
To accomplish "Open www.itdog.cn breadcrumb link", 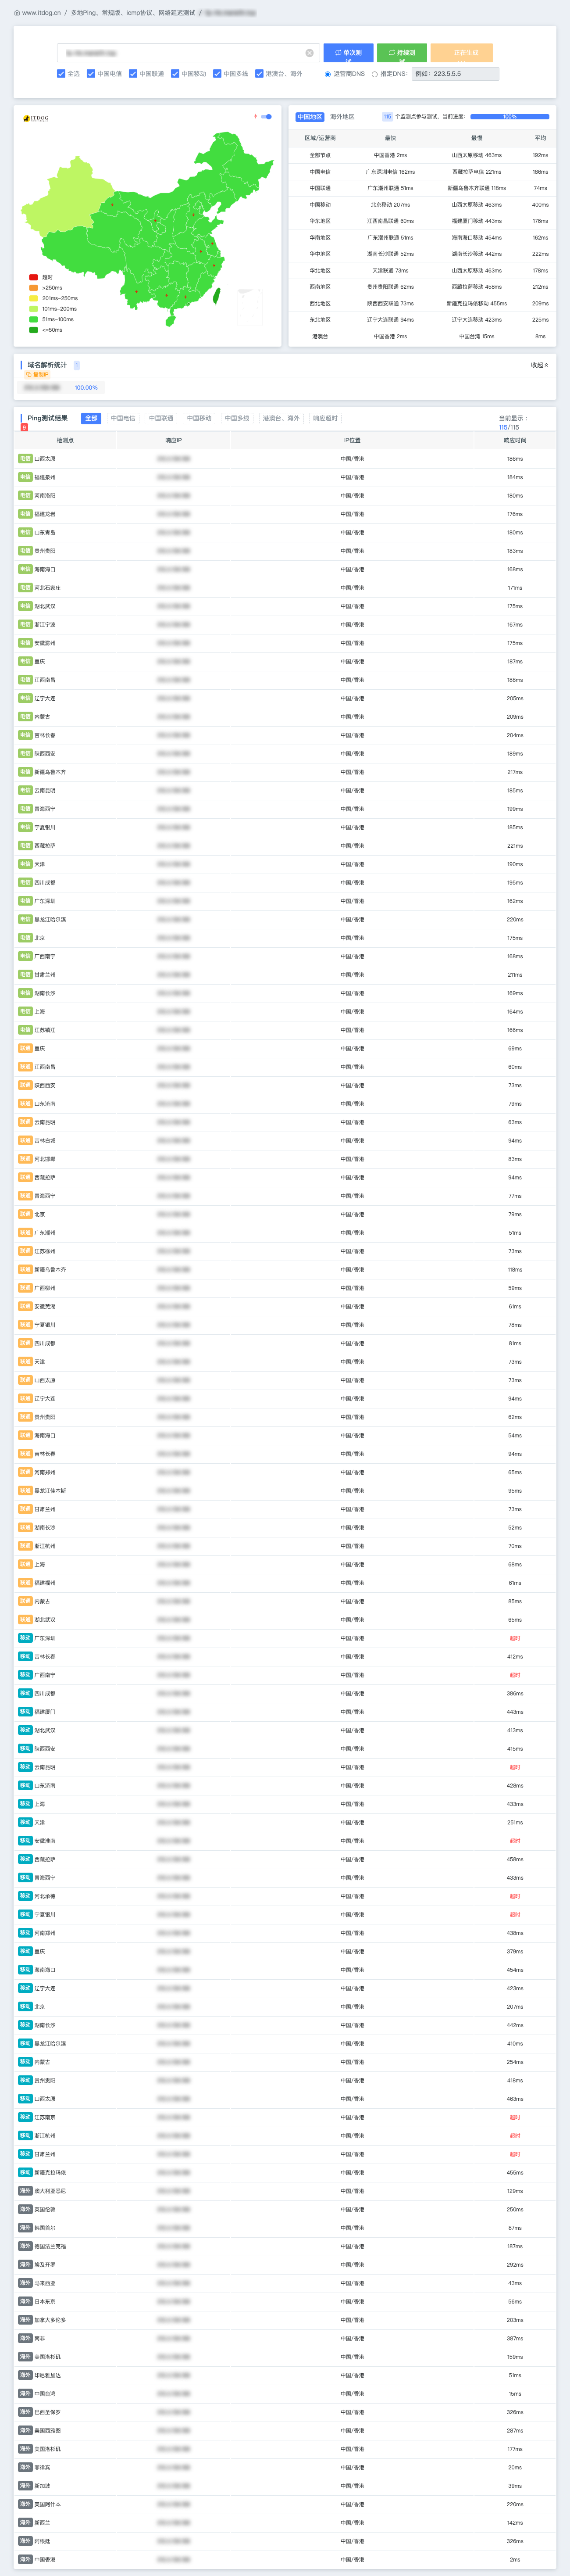I will (x=41, y=13).
